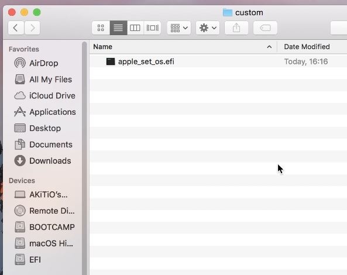
Task: Go forward with the right chevron button
Action: [x=32, y=28]
